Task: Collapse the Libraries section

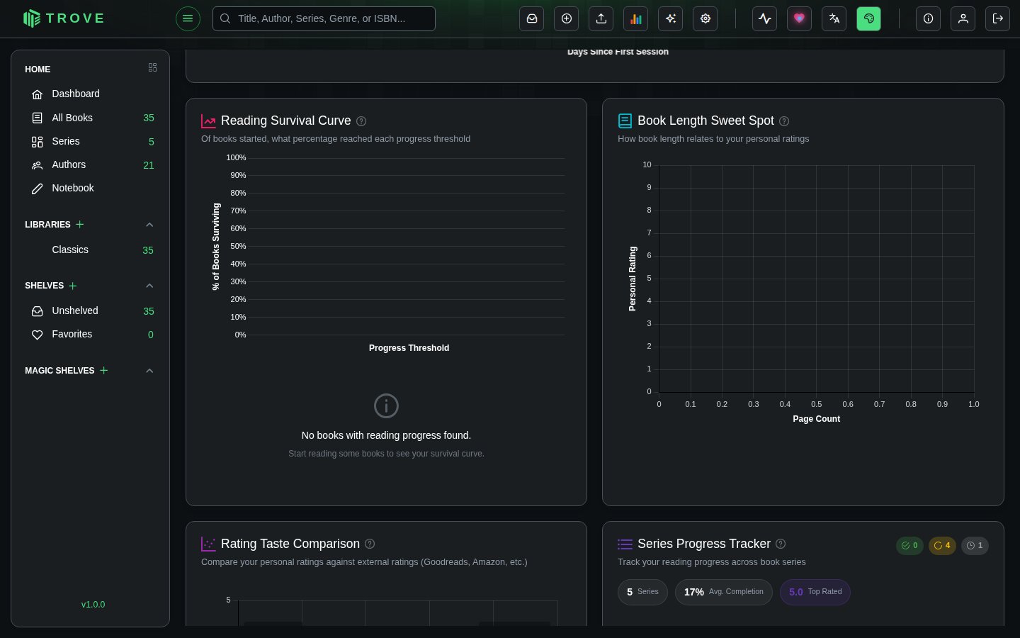Action: click(149, 225)
